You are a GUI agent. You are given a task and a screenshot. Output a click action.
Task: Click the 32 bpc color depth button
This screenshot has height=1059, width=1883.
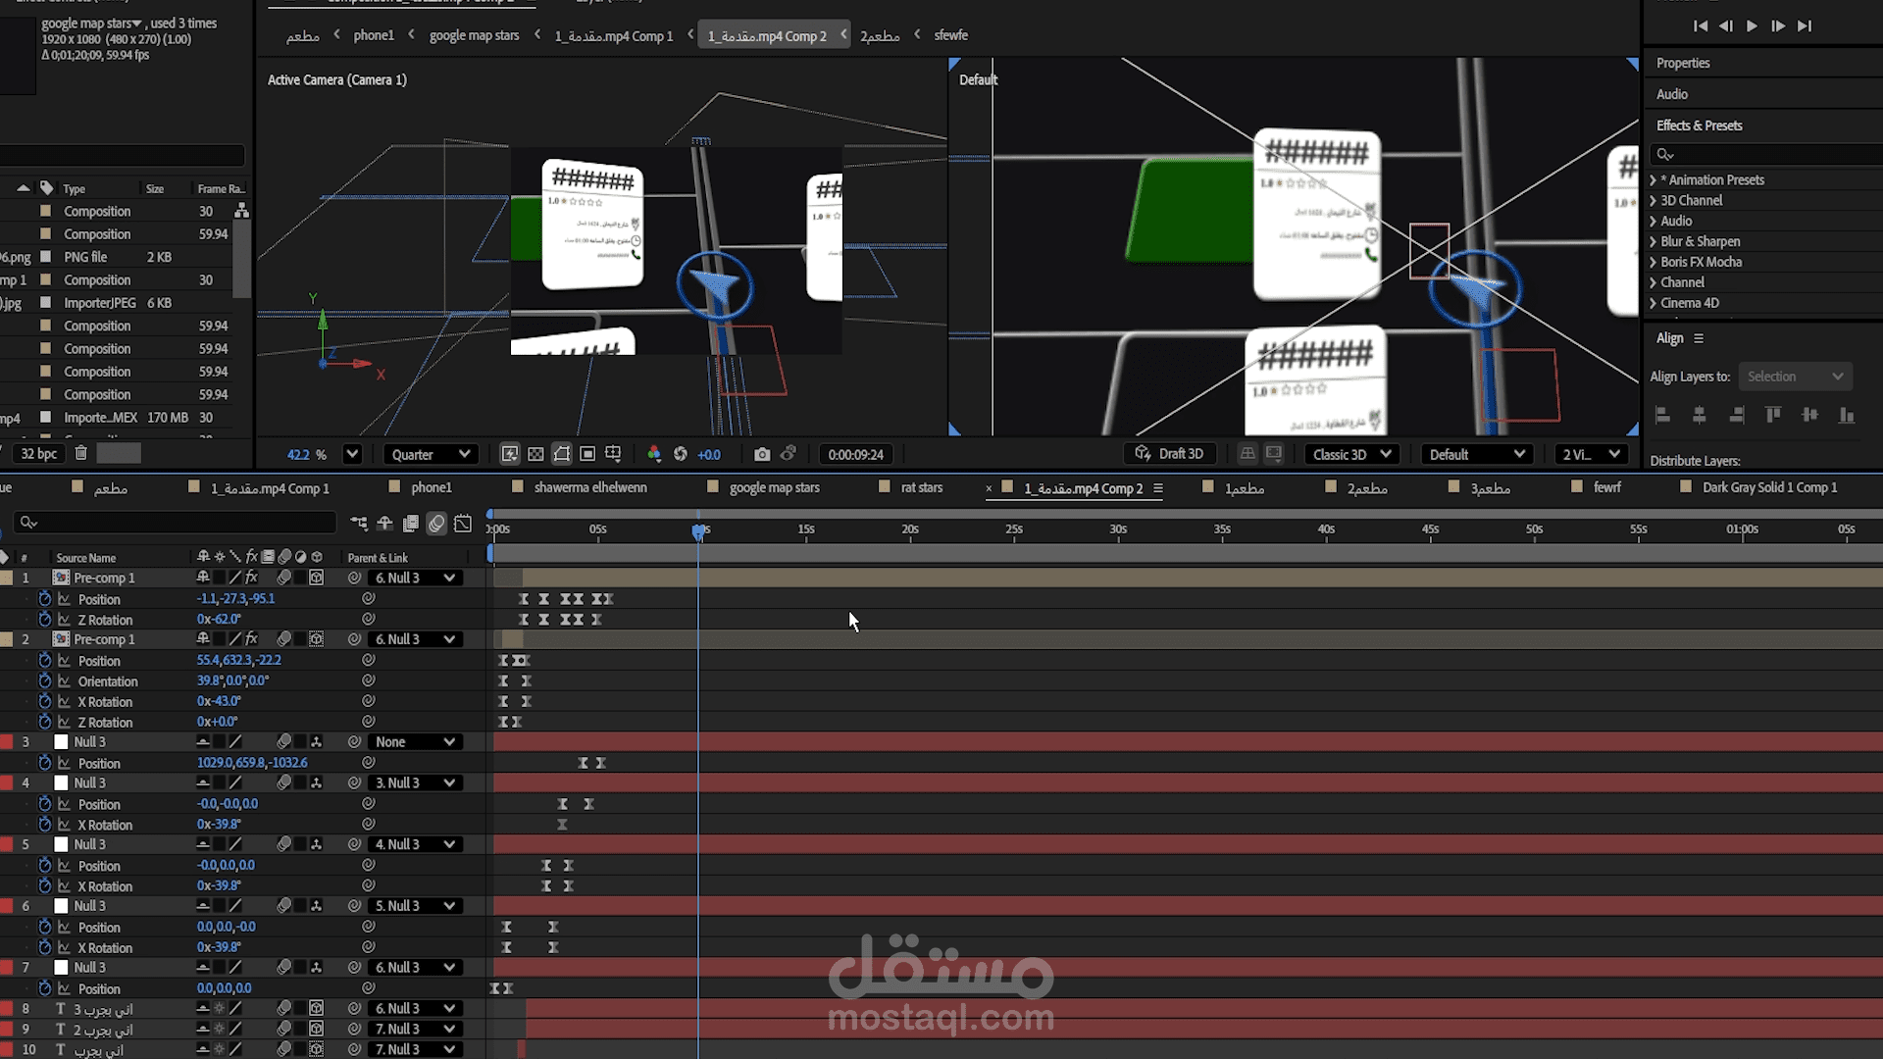click(x=39, y=453)
